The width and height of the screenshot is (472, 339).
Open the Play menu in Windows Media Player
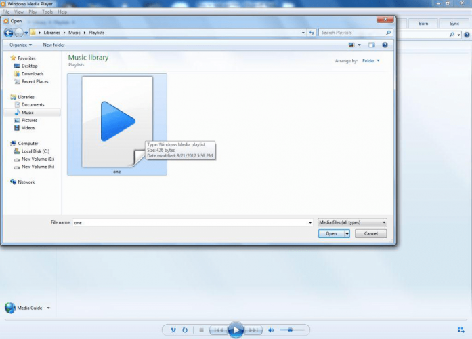click(x=33, y=12)
